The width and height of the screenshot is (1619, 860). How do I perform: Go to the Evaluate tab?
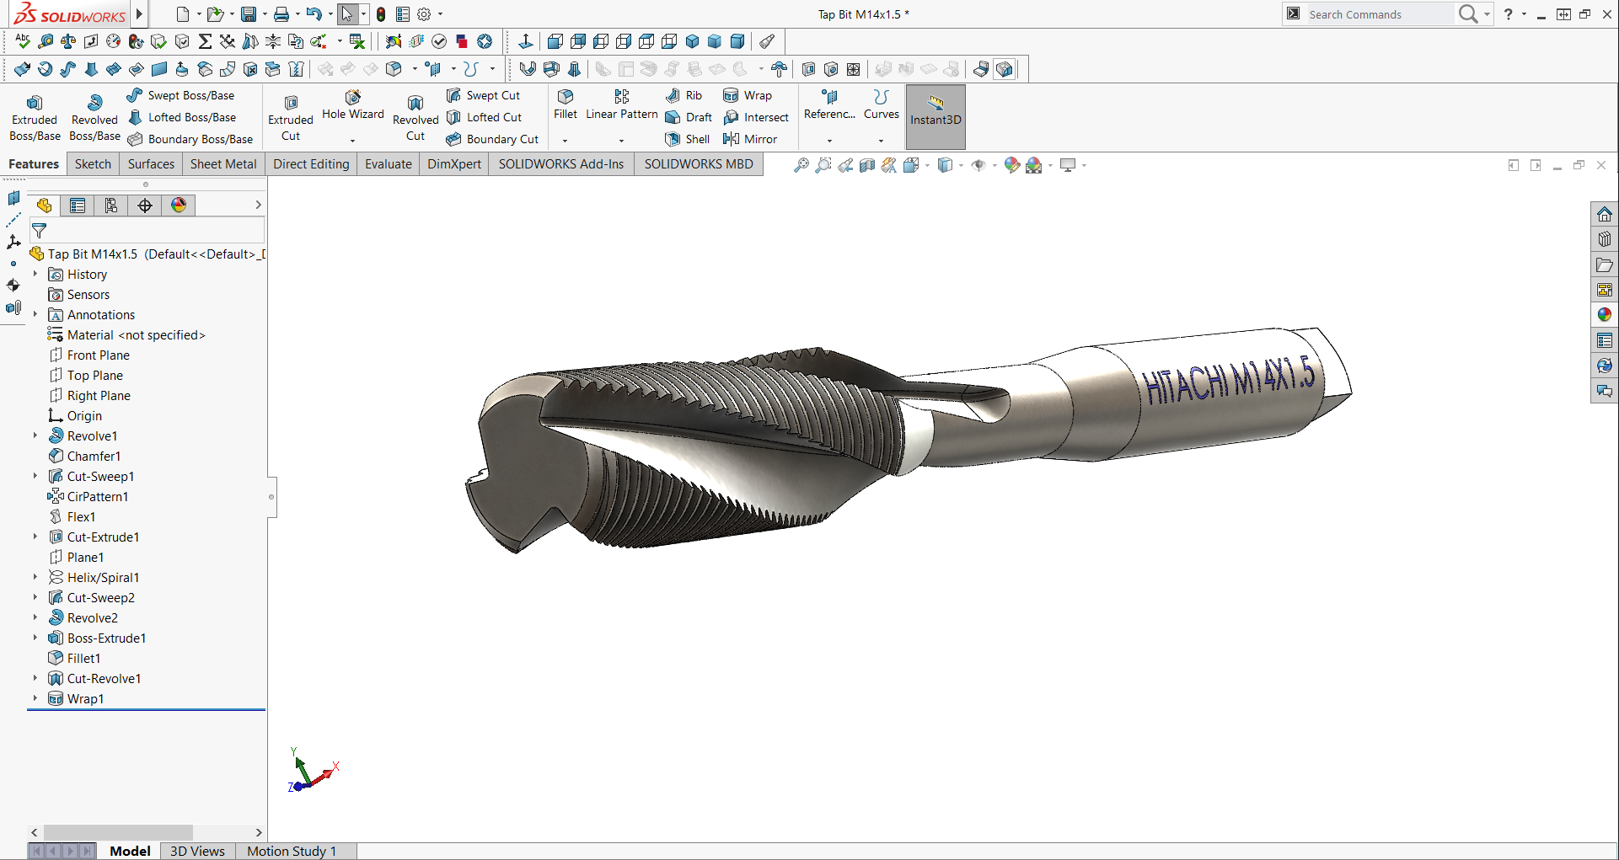pos(389,164)
